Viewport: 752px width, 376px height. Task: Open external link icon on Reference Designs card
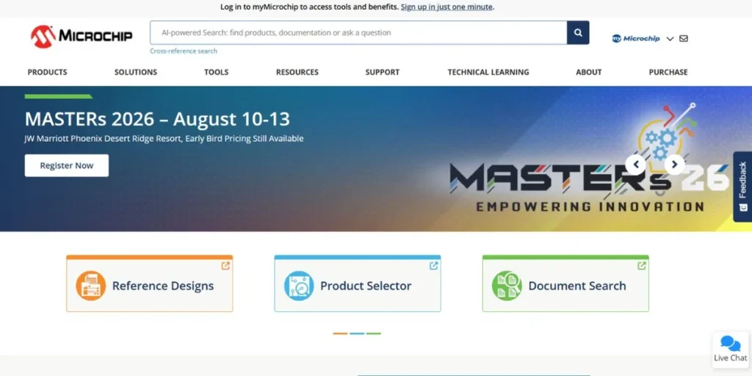tap(225, 266)
